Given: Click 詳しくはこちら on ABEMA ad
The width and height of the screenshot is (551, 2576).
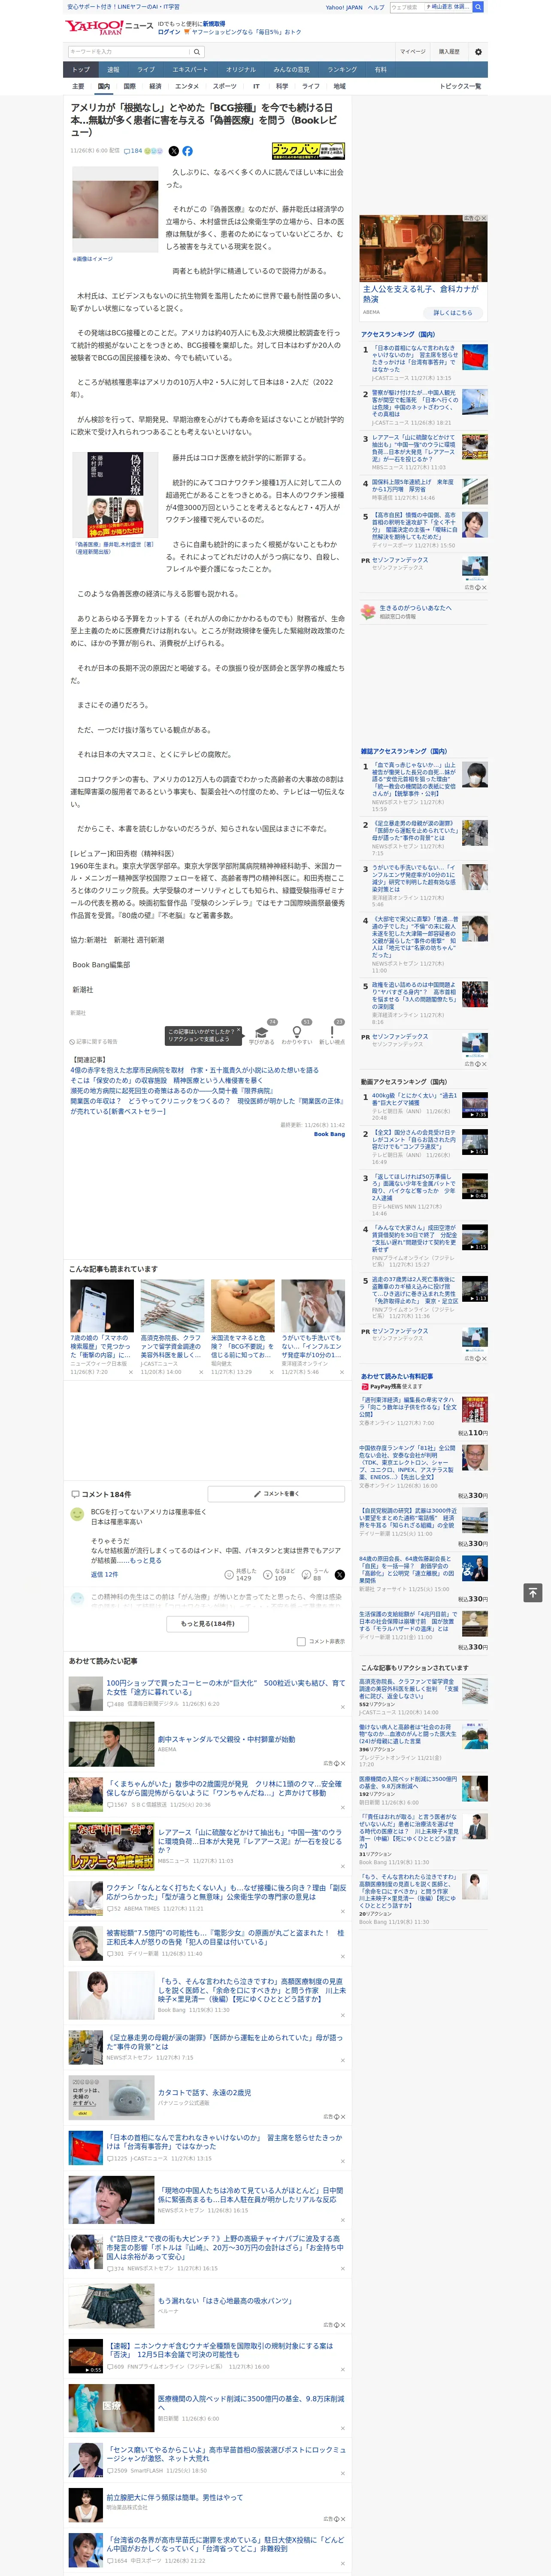Looking at the screenshot, I should (x=453, y=313).
